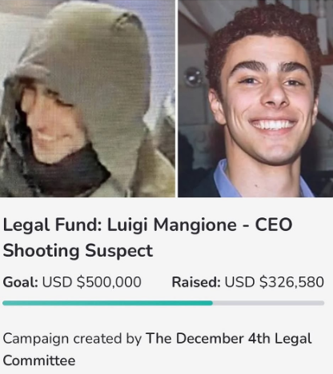The image size is (333, 374).
Task: Click the USD $500,000 goal amount
Action: click(x=92, y=282)
